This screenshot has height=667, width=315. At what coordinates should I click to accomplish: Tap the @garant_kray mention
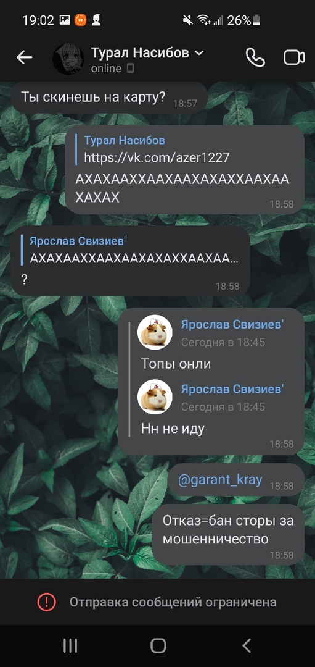click(220, 480)
